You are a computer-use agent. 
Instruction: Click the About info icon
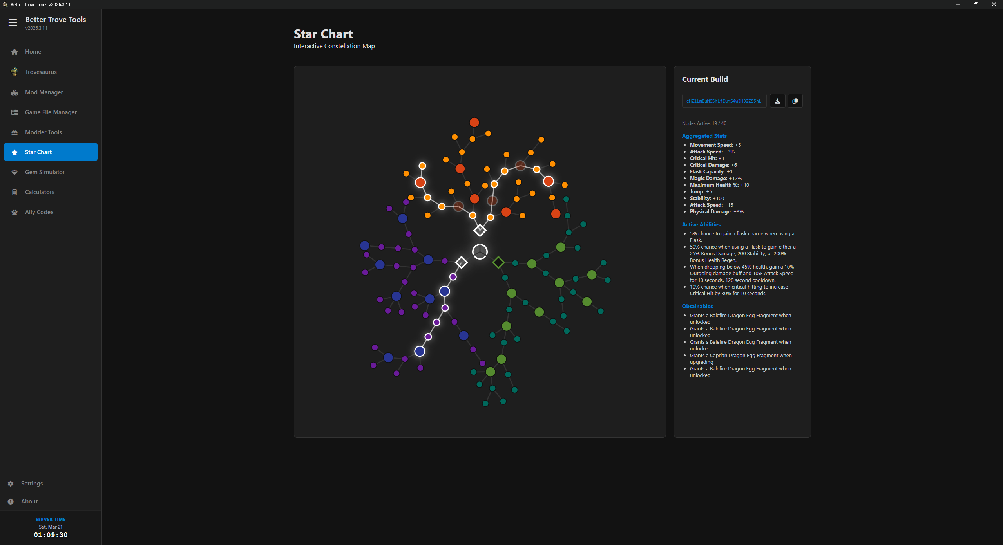pyautogui.click(x=10, y=502)
